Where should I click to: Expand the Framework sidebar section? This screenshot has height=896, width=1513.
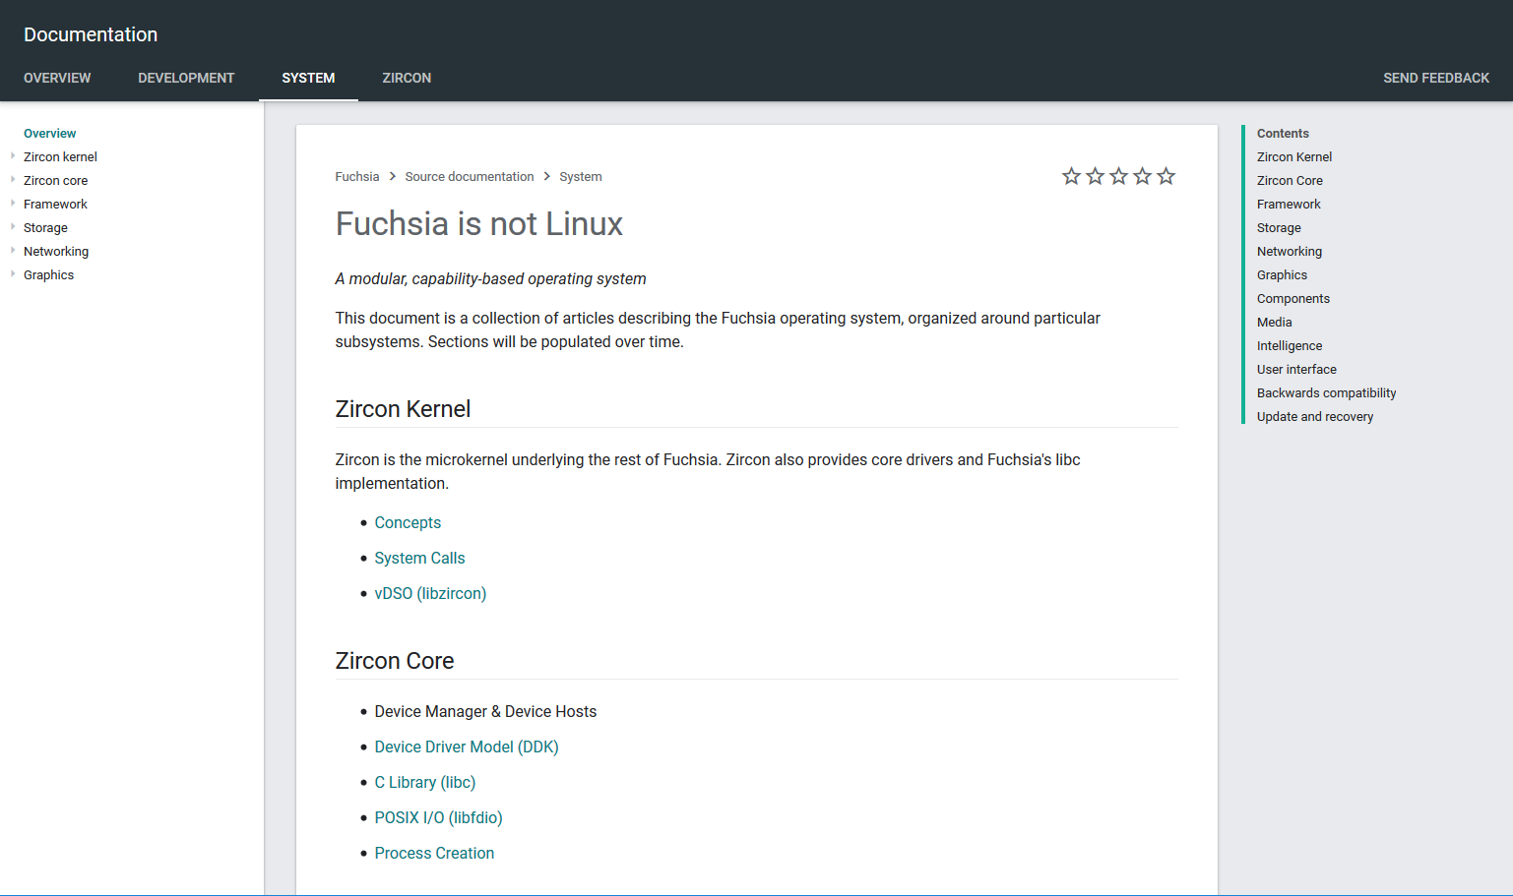[x=13, y=203]
